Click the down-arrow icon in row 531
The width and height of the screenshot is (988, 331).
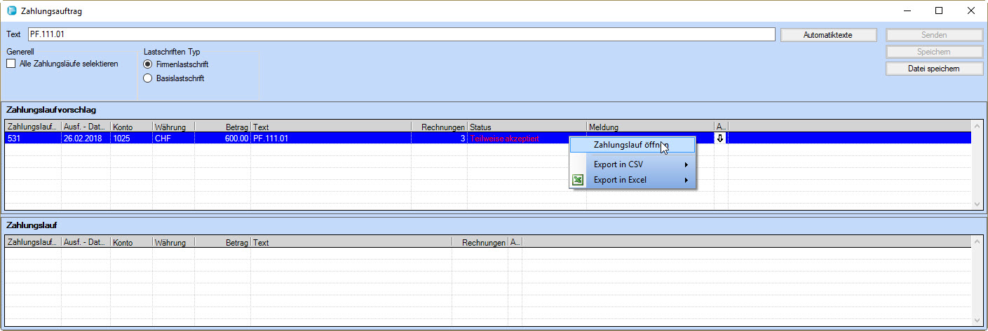[x=719, y=139]
